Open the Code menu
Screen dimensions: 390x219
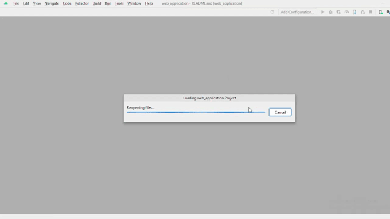tap(67, 3)
